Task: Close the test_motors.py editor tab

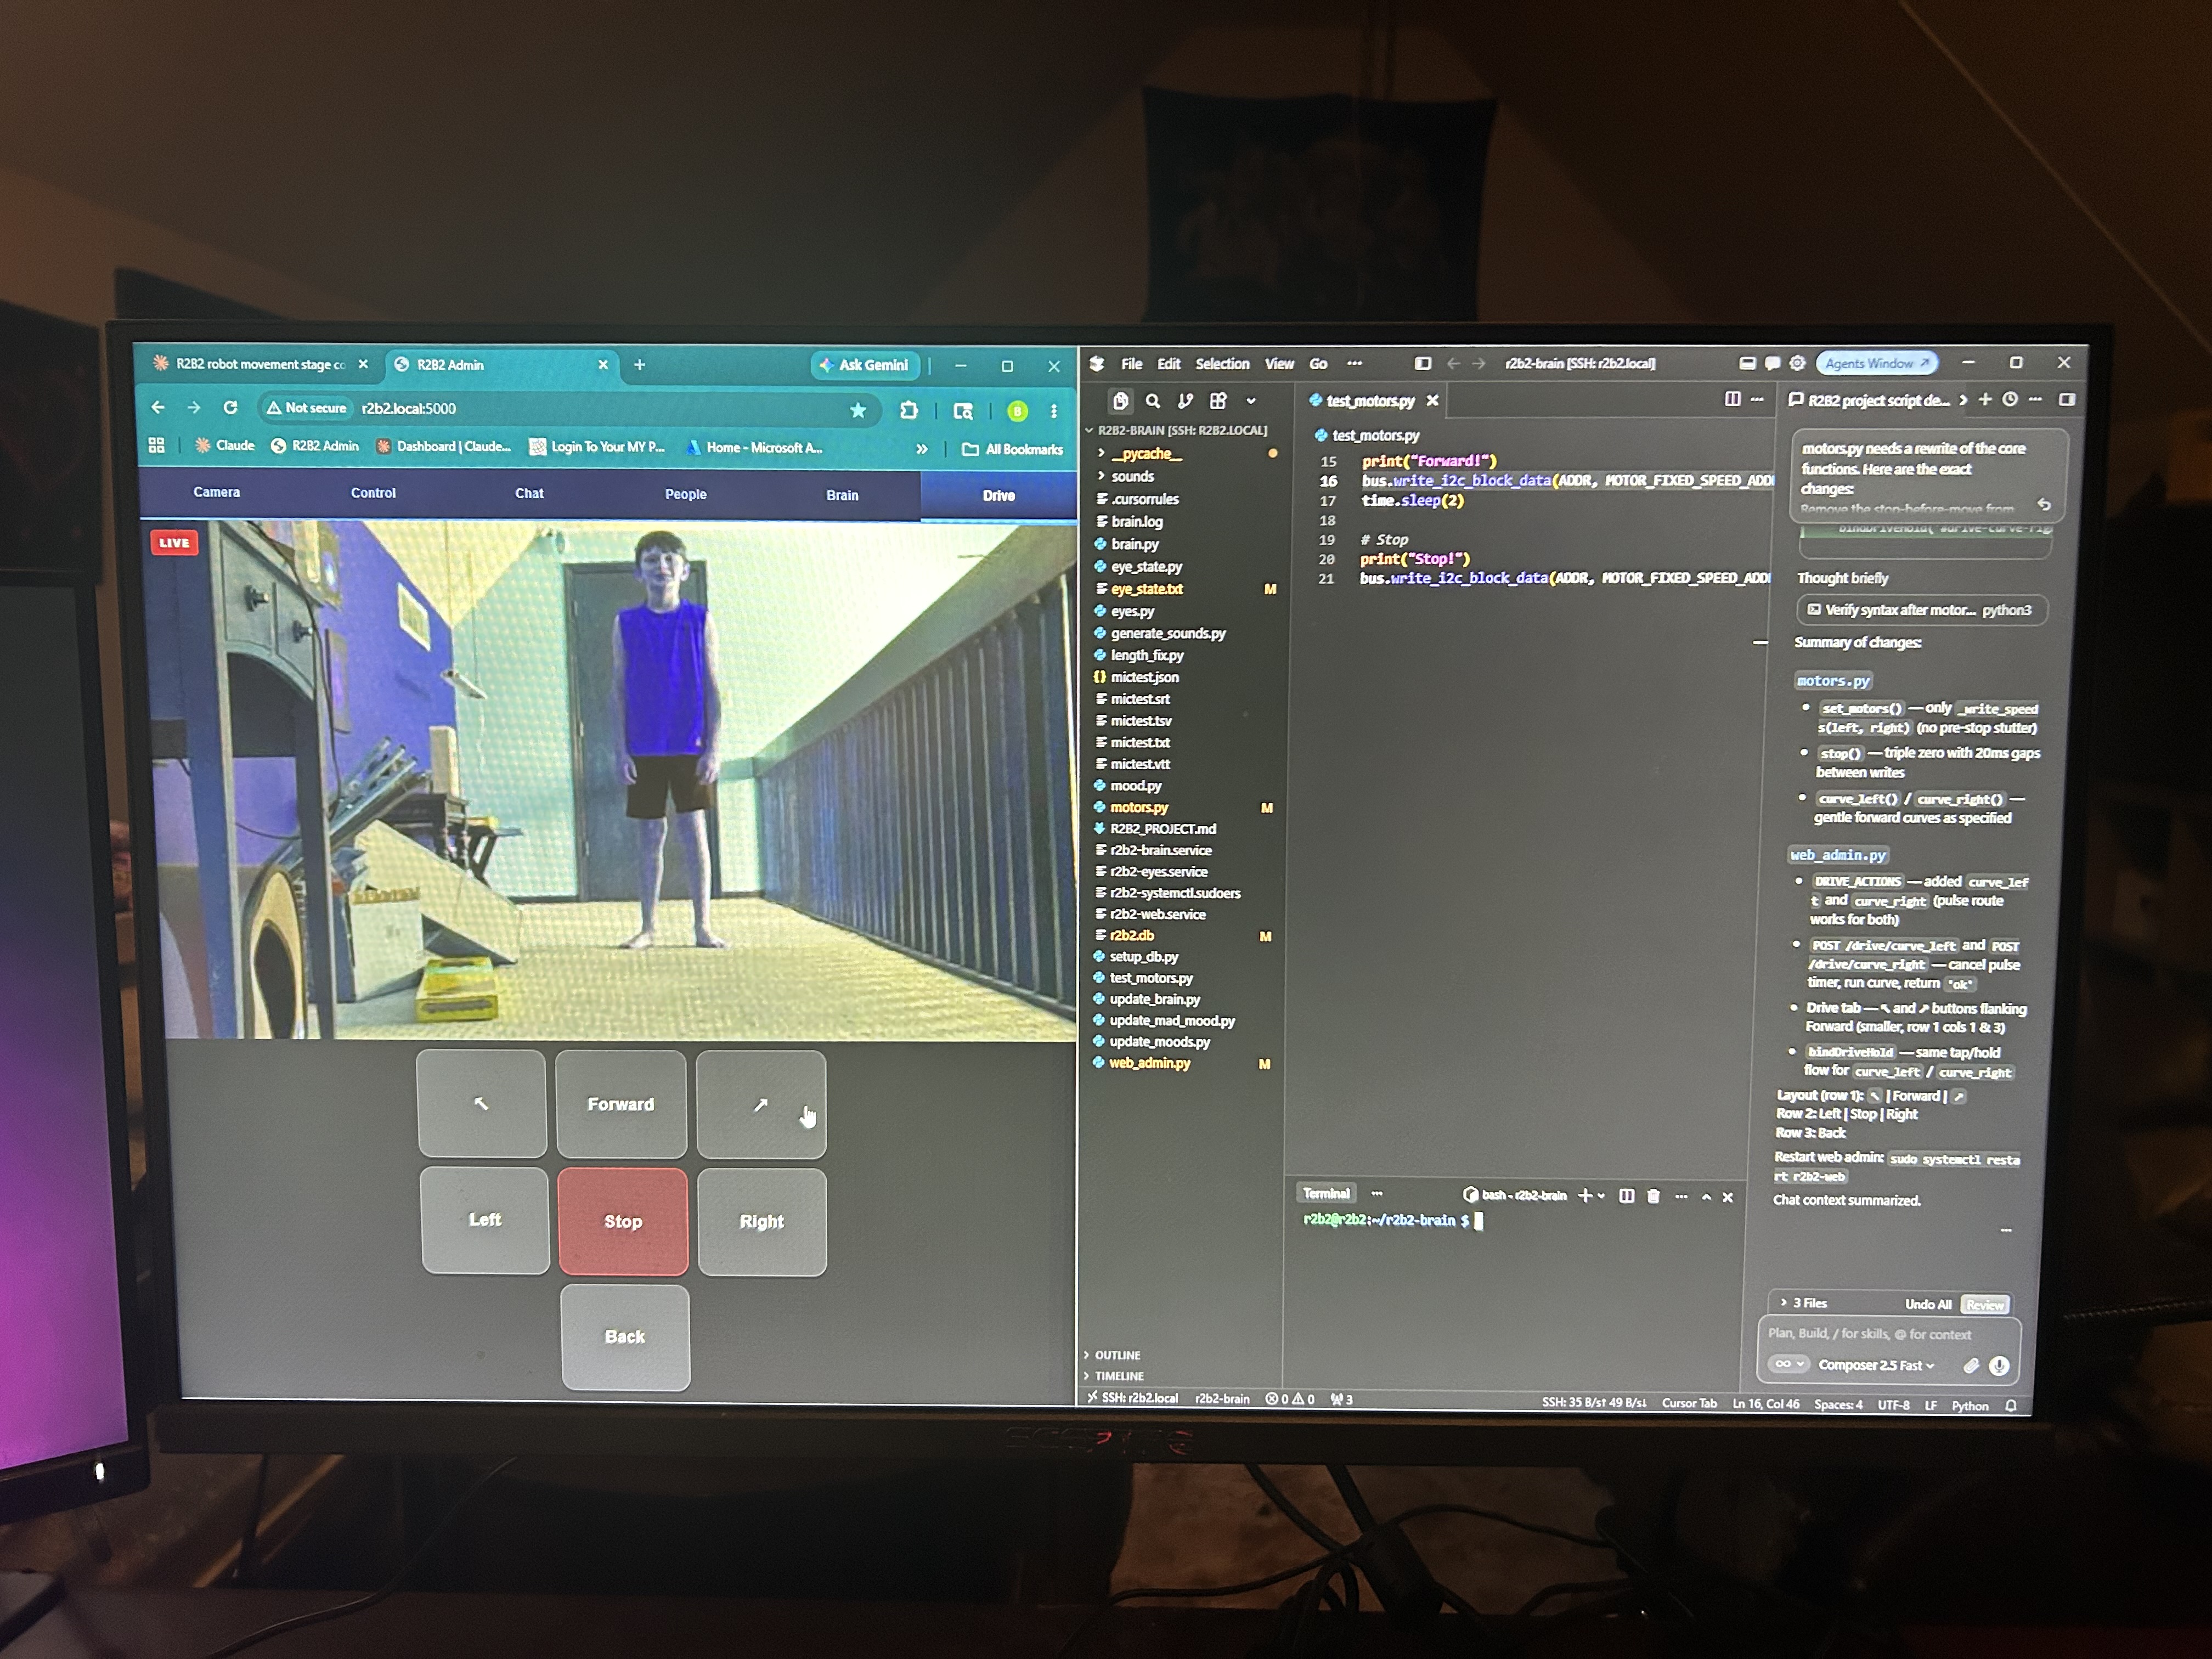Action: 1432,400
